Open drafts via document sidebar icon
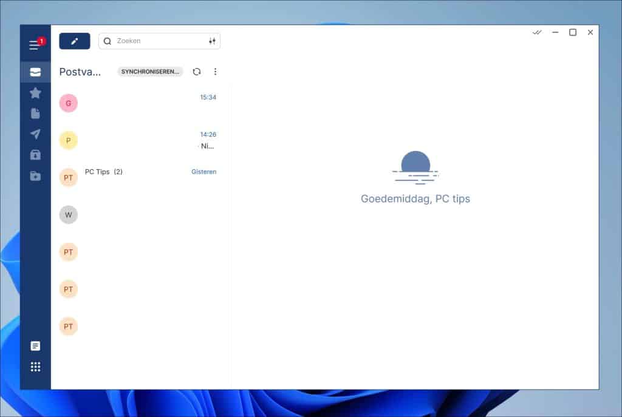The image size is (622, 417). point(35,114)
